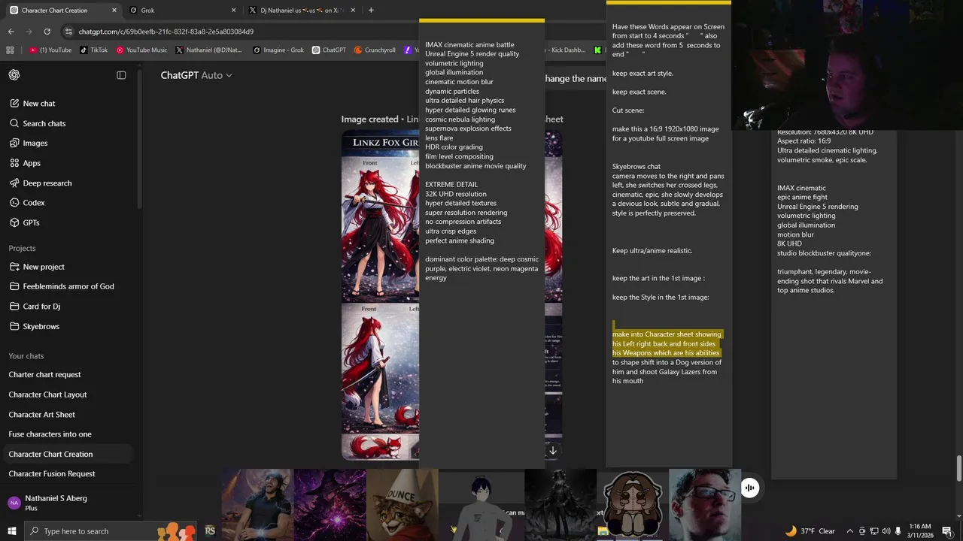The width and height of the screenshot is (963, 541).
Task: Open the YouTube Music bookmark
Action: coord(141,50)
